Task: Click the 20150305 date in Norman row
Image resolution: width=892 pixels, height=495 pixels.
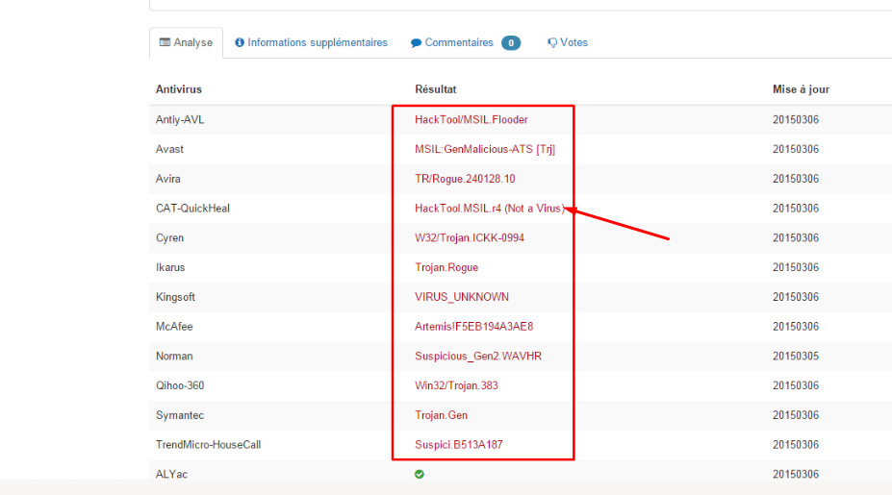Action: 795,357
